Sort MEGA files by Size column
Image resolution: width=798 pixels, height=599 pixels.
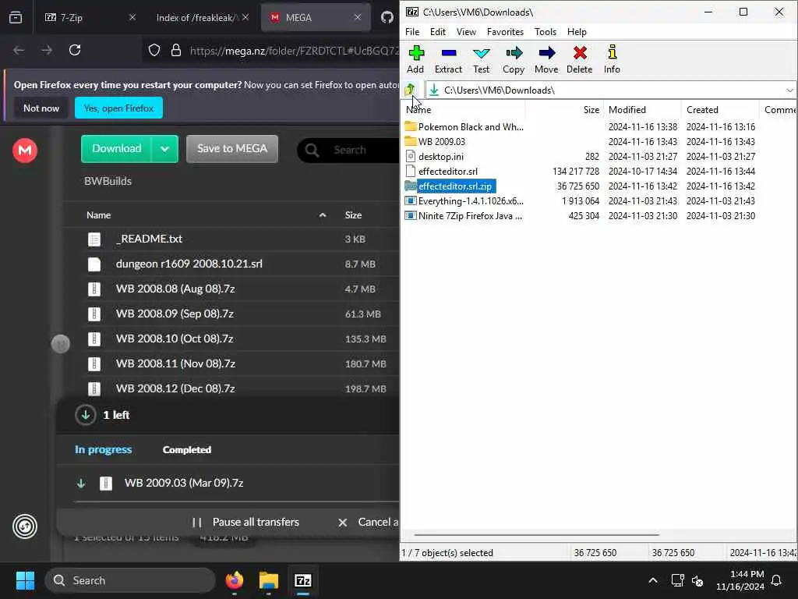[x=353, y=215]
